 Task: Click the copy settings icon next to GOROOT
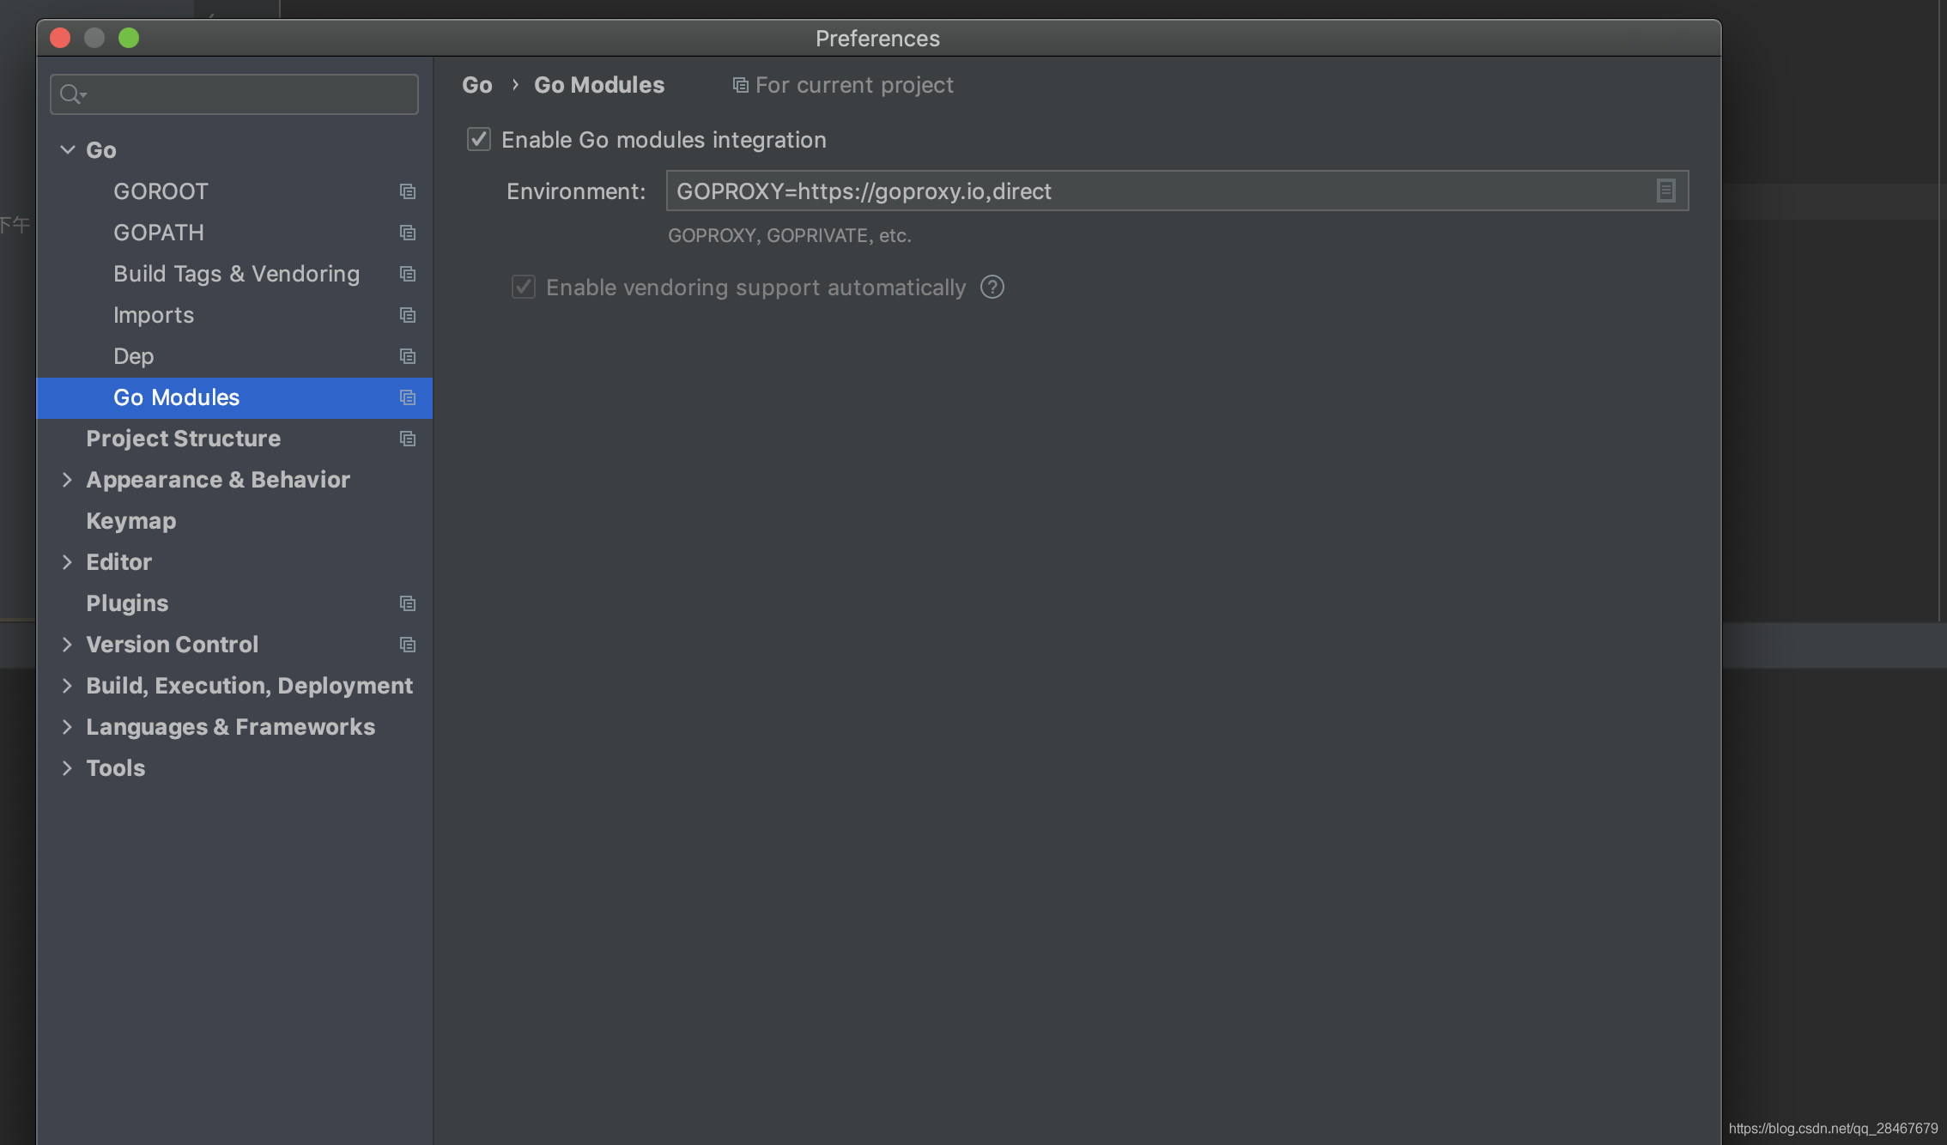pos(408,191)
